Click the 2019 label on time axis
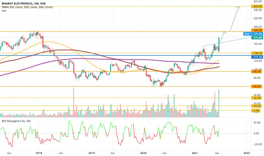 [x=91, y=153]
